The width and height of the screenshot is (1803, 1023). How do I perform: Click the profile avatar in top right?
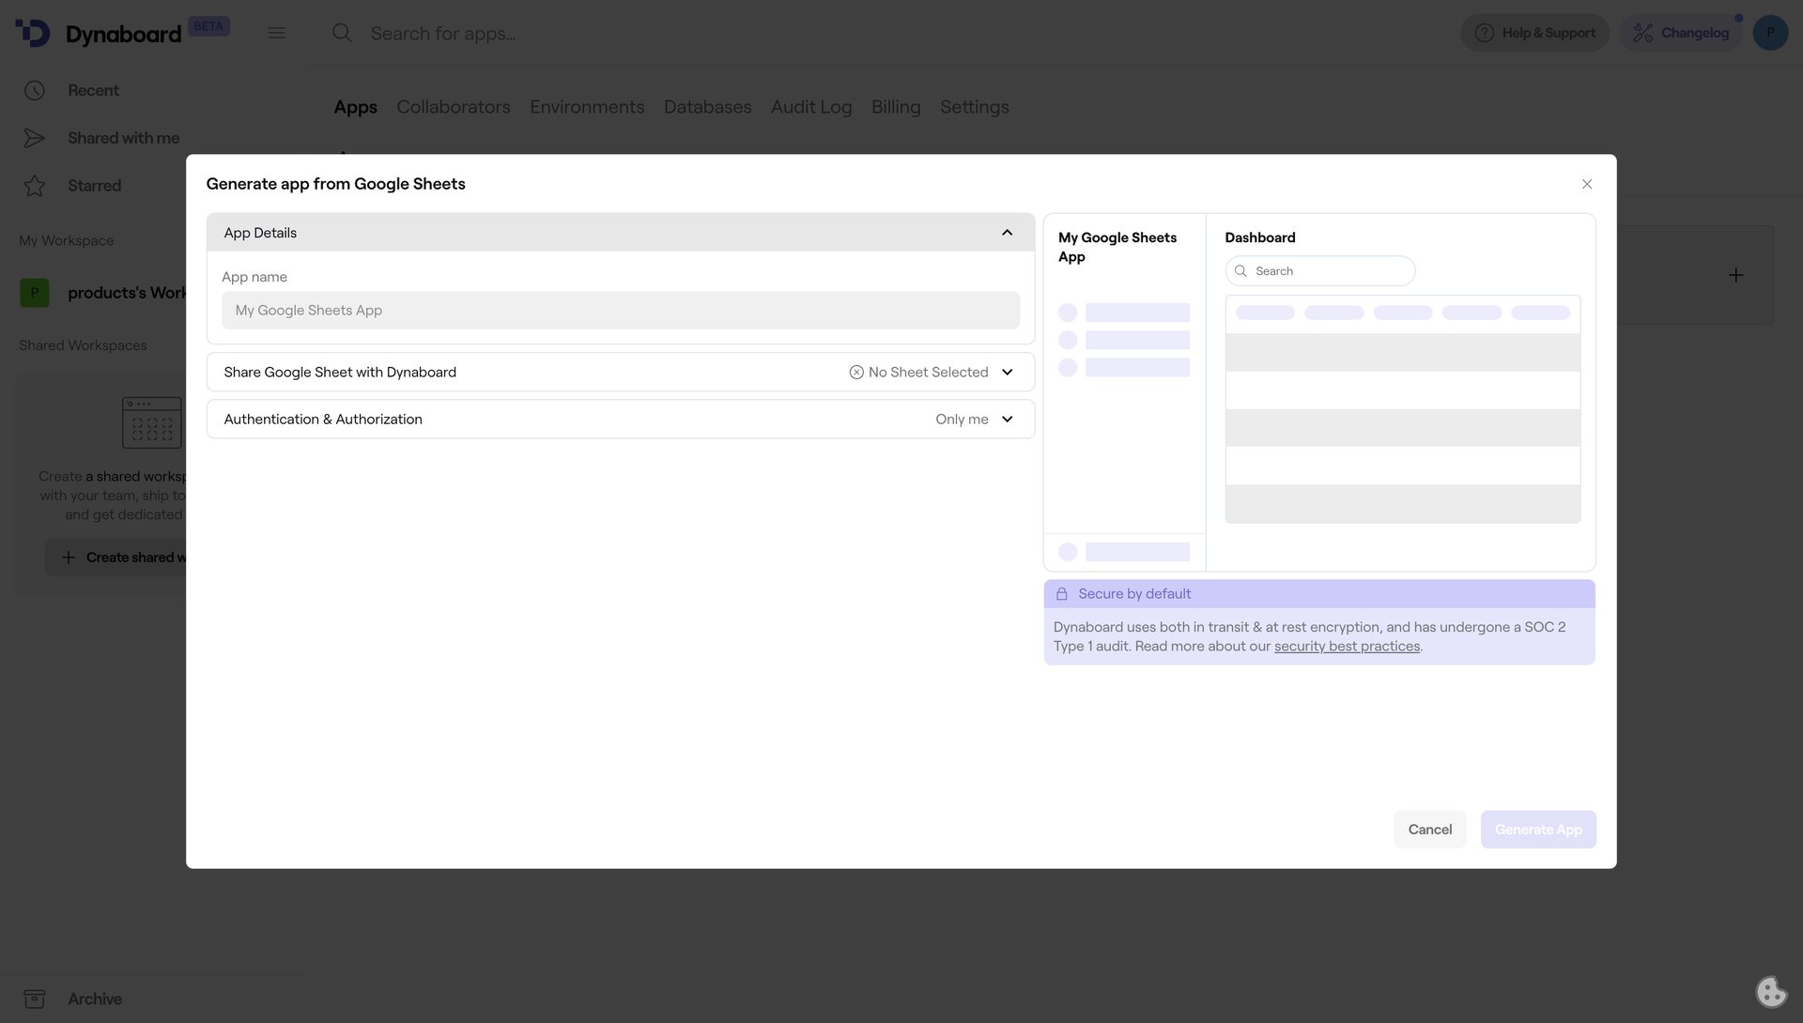[x=1772, y=32]
